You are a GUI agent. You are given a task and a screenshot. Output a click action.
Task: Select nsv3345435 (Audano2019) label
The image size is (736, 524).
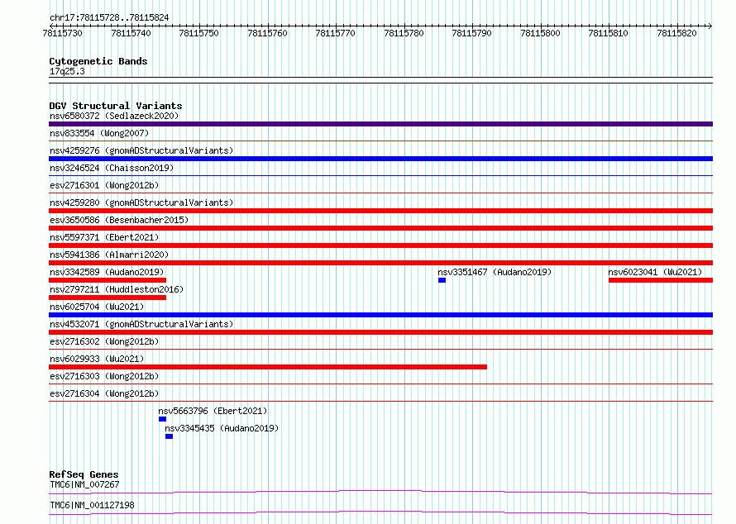pos(222,428)
